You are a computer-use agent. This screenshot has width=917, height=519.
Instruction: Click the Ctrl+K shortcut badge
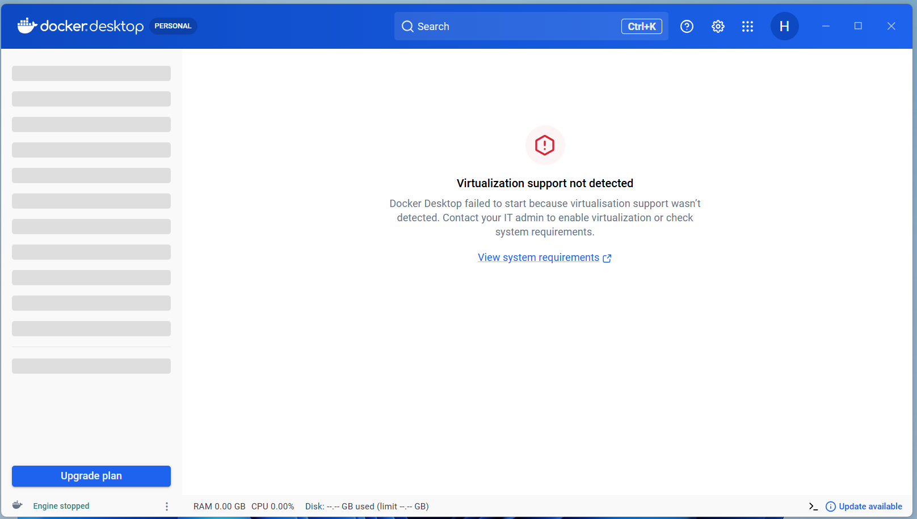642,27
